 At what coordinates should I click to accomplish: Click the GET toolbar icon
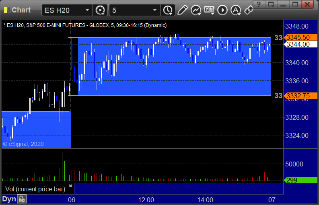point(209,10)
